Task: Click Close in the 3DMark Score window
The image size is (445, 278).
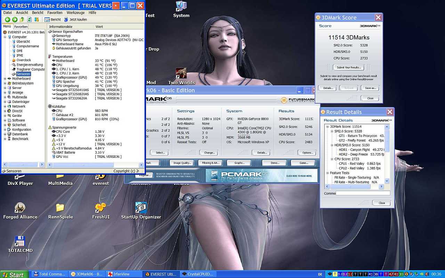Action: (370, 98)
